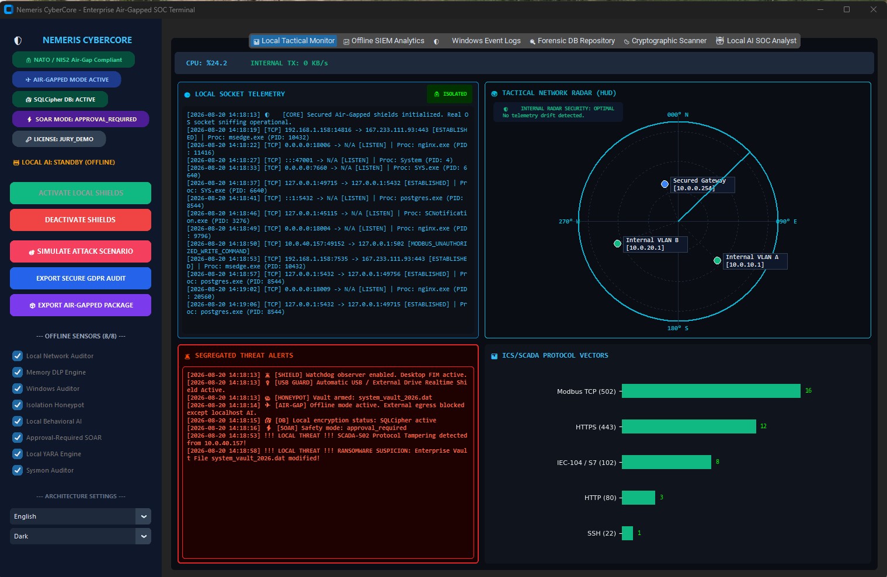The width and height of the screenshot is (887, 577).
Task: Click the CPU: %24.2 readout
Action: click(206, 63)
